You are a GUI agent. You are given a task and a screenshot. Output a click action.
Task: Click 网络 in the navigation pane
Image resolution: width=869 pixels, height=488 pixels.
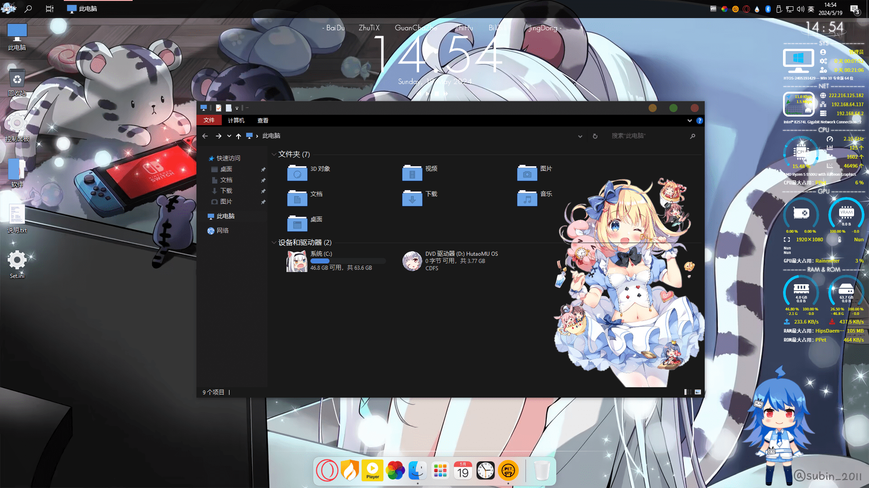(222, 230)
